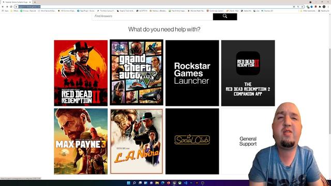Focus the Find Answers search field
The width and height of the screenshot is (331, 186).
tap(153, 16)
